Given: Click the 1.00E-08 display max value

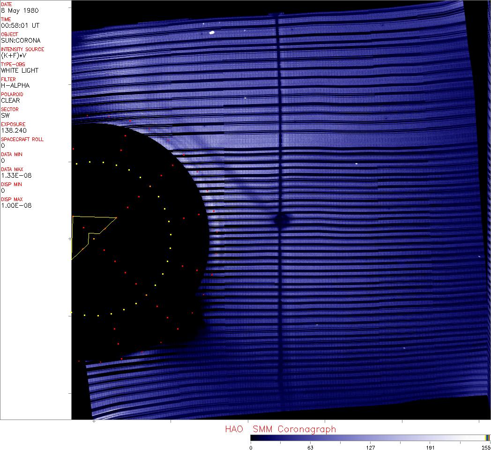Looking at the screenshot, I should point(16,205).
